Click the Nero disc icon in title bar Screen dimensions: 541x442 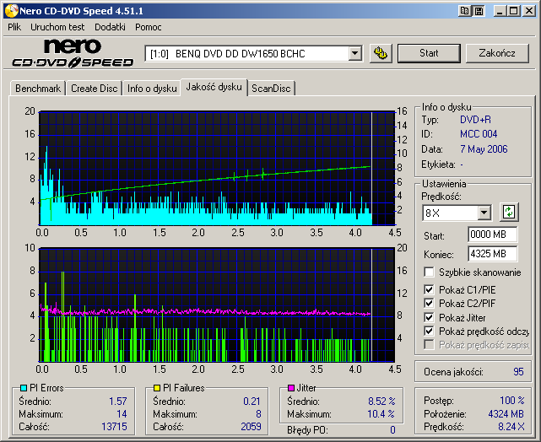tap(11, 11)
